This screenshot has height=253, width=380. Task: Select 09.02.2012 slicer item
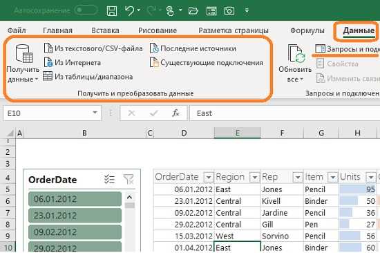(75, 232)
